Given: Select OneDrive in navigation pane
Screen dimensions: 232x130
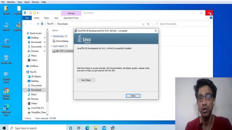Looking at the screenshot, I should [34, 66].
